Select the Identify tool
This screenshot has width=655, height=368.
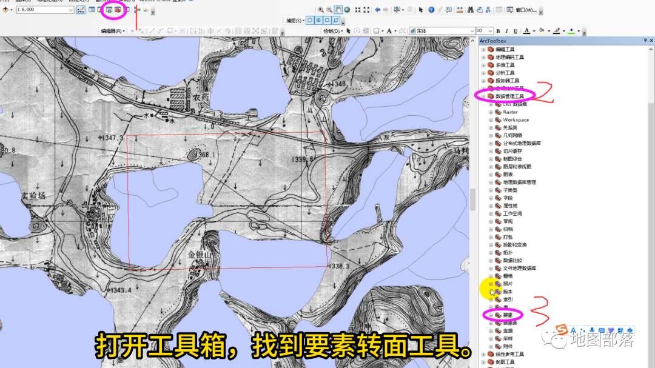click(431, 10)
